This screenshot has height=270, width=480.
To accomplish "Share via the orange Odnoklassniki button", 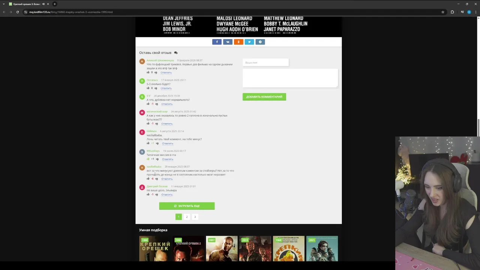I will coord(238,42).
